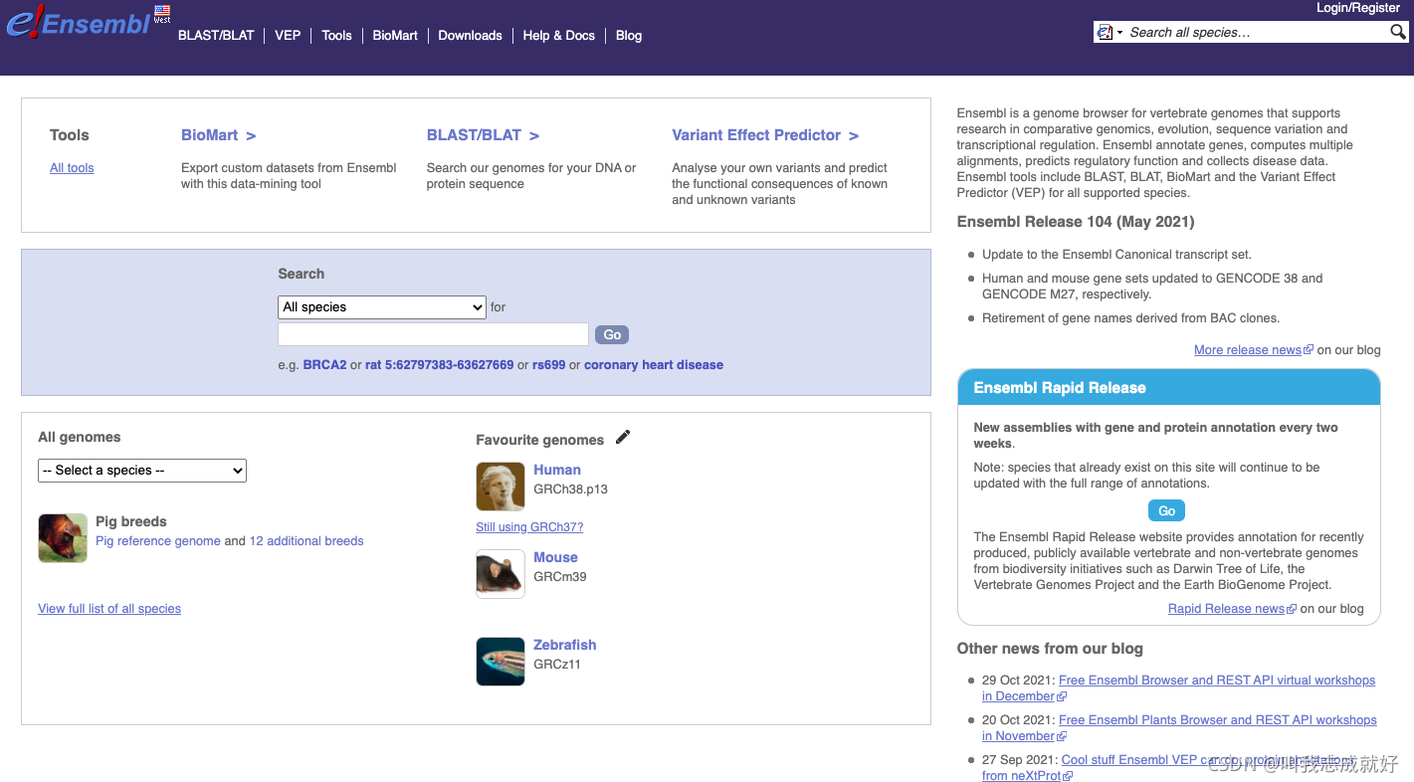Click the Zebrafish genome thumbnail
Image resolution: width=1414 pixels, height=782 pixels.
point(501,662)
